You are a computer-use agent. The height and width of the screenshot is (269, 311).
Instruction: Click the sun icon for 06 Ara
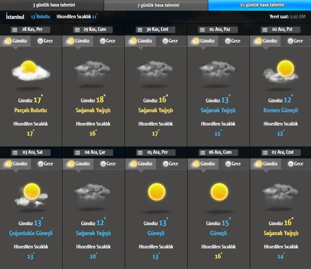point(219,192)
